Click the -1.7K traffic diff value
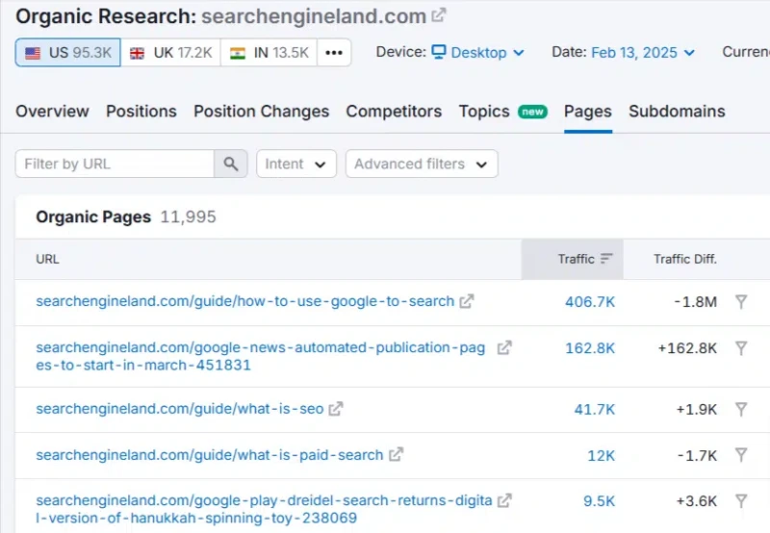The width and height of the screenshot is (770, 533). tap(697, 456)
